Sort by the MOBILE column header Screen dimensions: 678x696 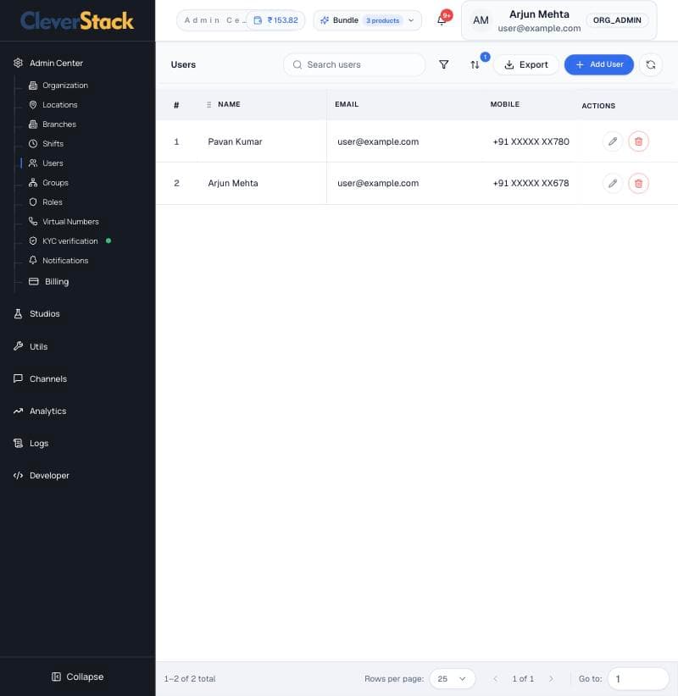505,104
